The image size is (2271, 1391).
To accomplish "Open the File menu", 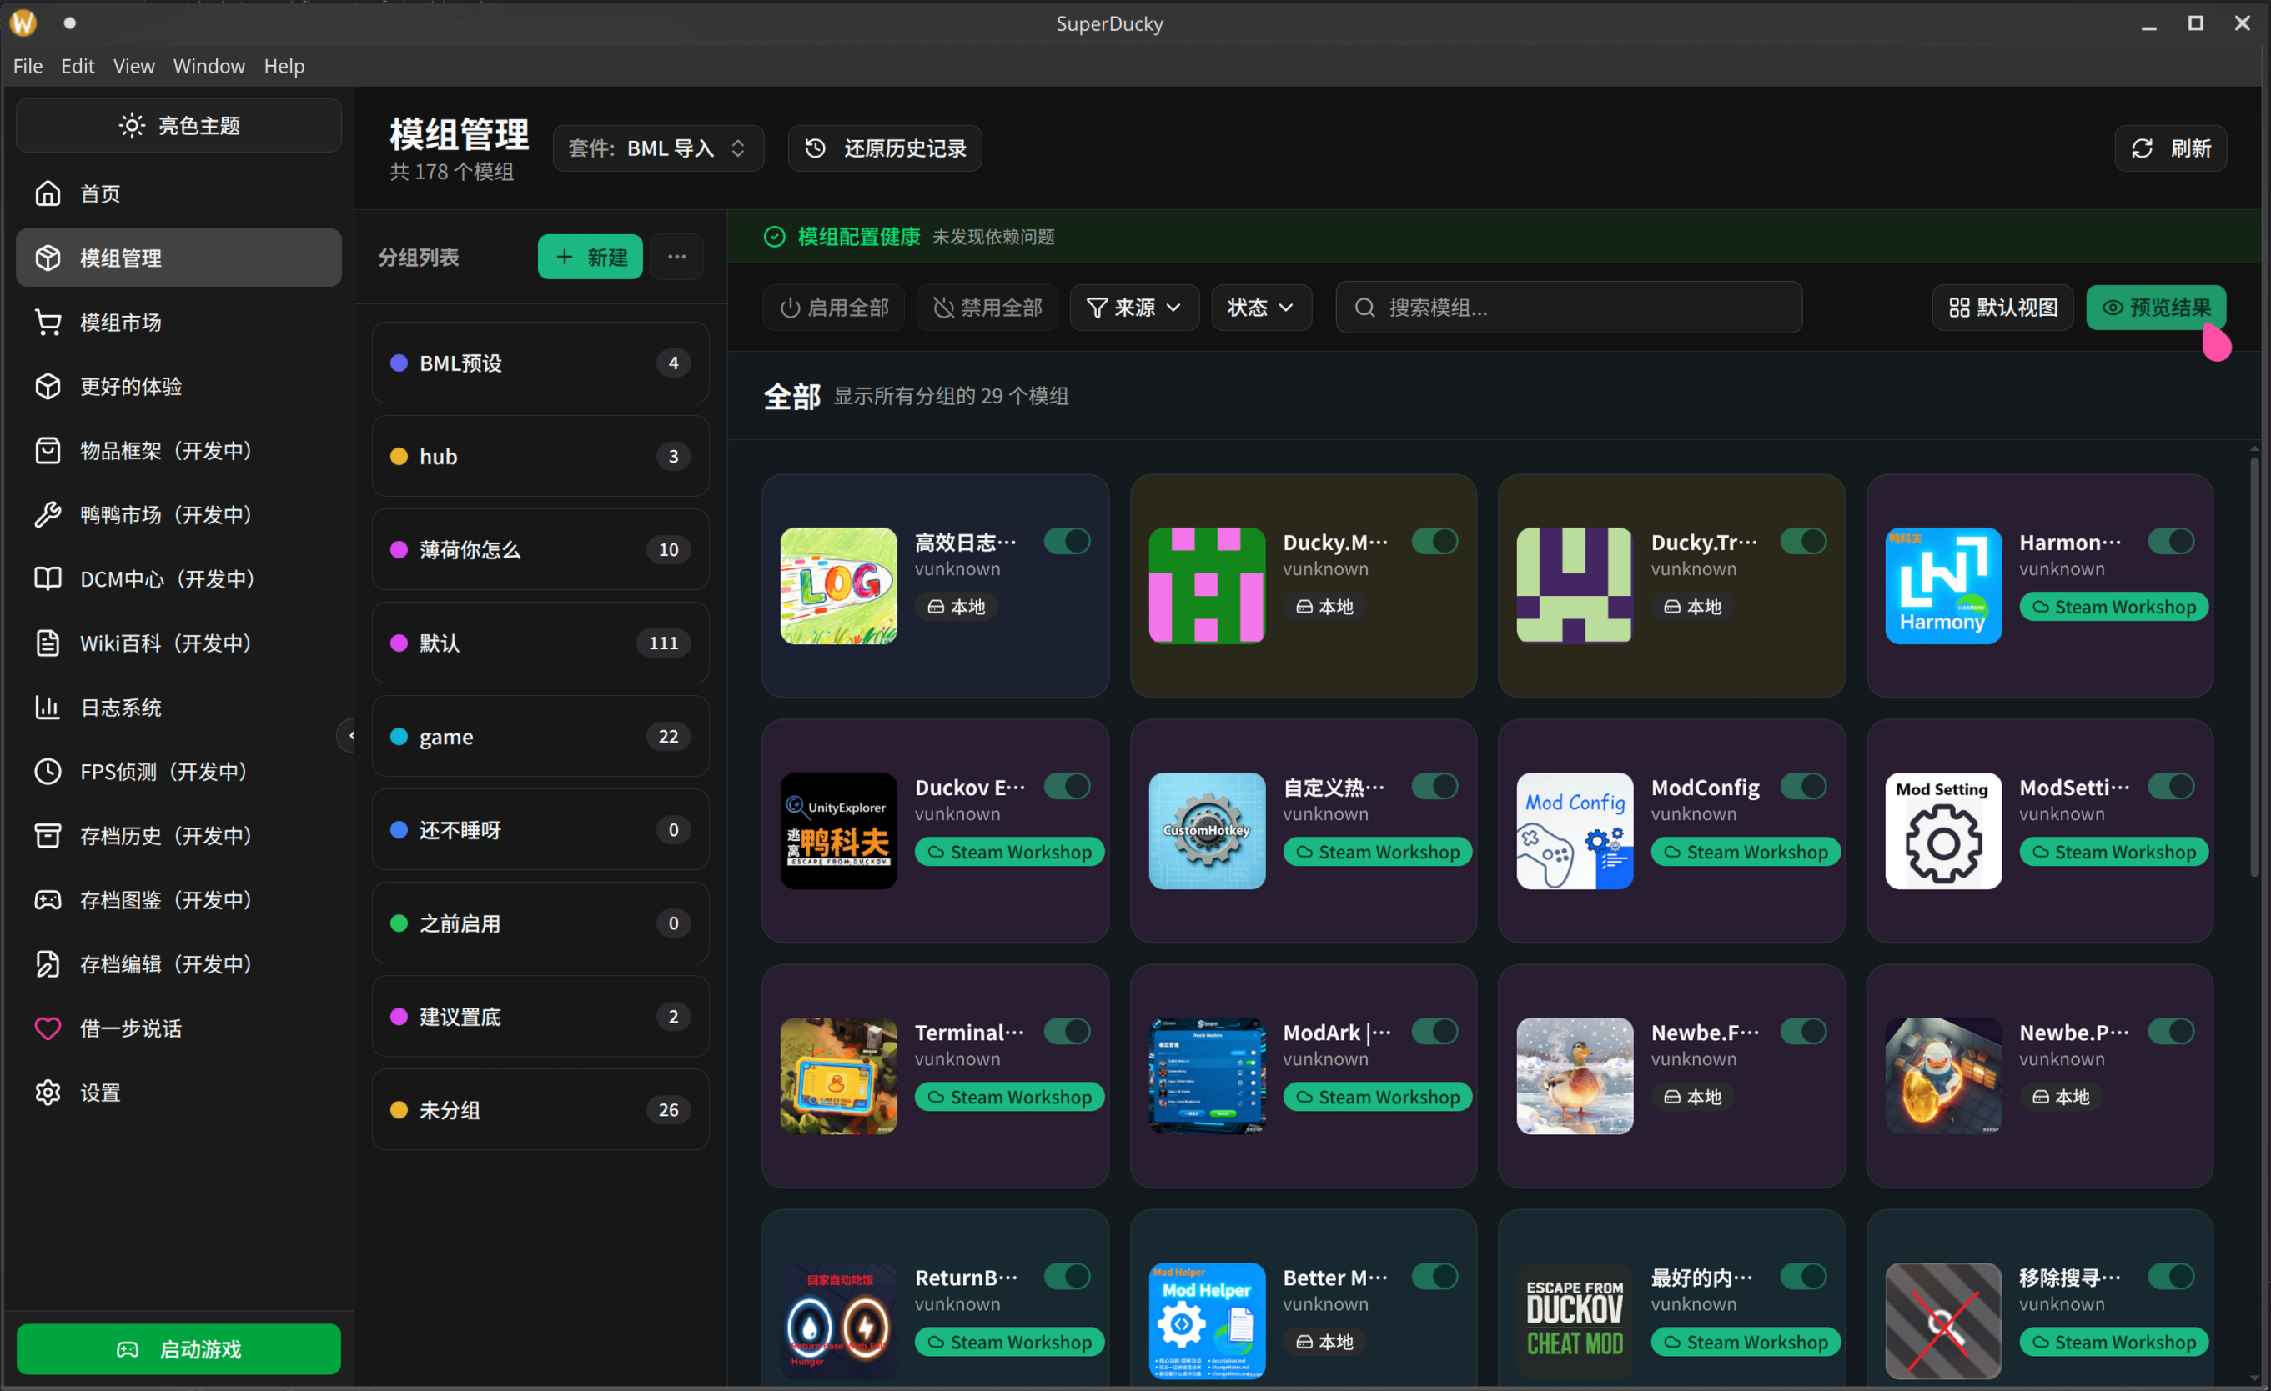I will [x=28, y=65].
